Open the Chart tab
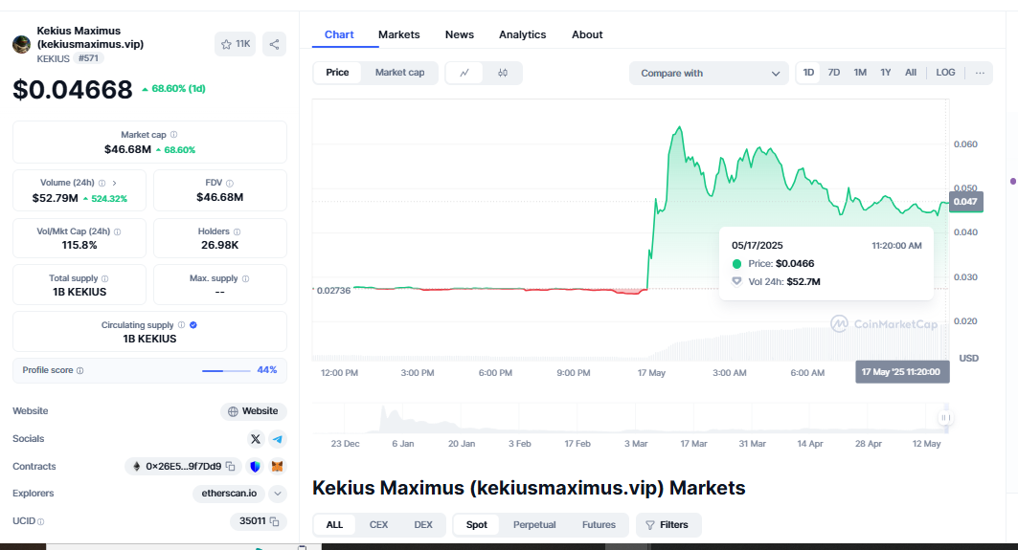Viewport: 1018px width, 550px height. [339, 35]
